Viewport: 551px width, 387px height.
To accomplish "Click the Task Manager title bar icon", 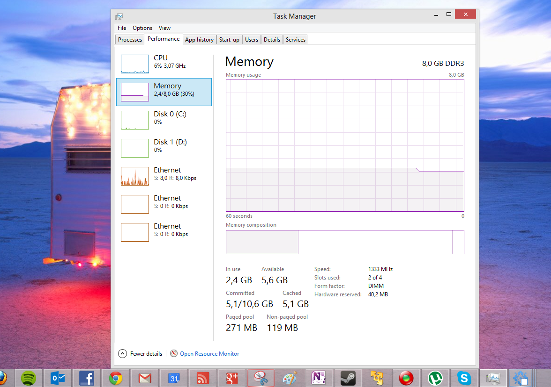I will (x=119, y=16).
